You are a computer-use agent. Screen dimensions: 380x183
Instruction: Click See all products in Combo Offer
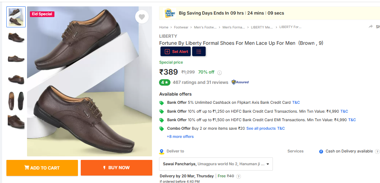[261, 128]
